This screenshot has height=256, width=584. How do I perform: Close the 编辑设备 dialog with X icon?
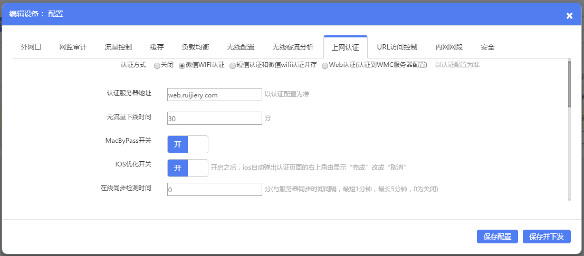569,16
